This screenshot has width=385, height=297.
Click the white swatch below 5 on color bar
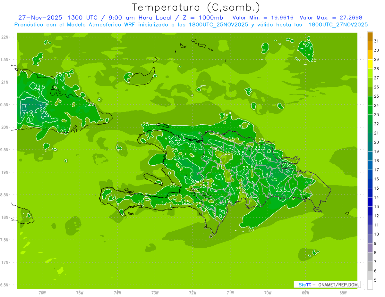click(370, 285)
